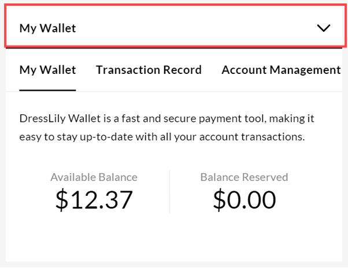Viewport: 348px width, 268px height.
Task: Expand the My Wallet chevron arrow
Action: [324, 28]
